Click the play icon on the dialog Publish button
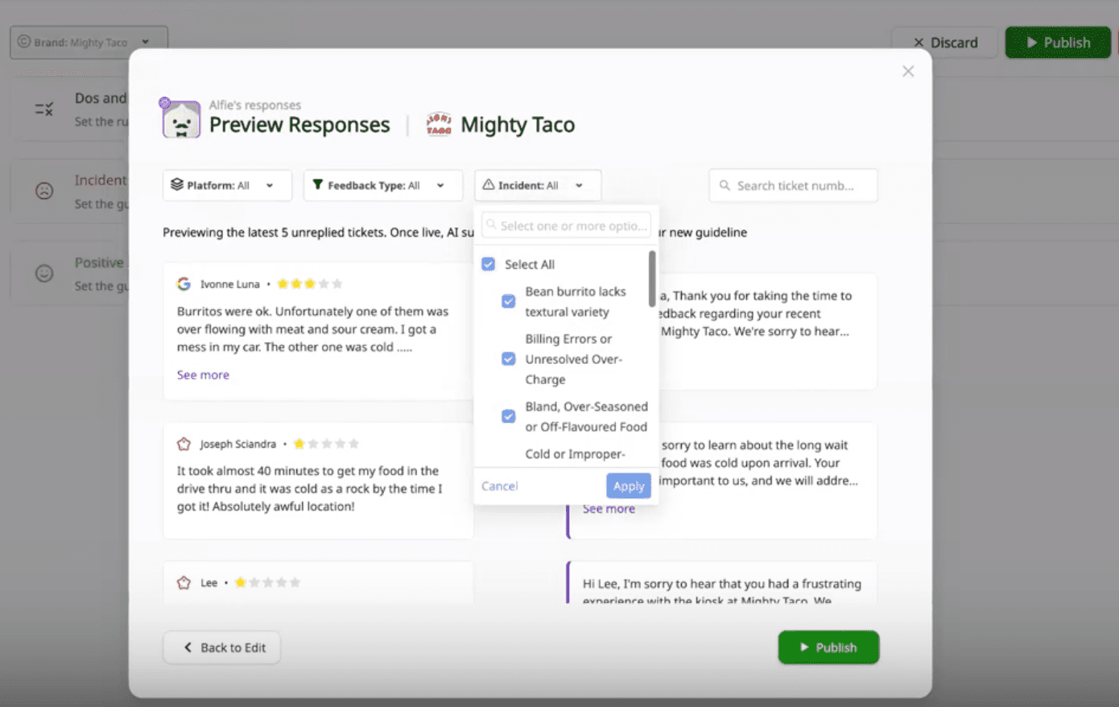This screenshot has height=707, width=1119. pos(803,647)
